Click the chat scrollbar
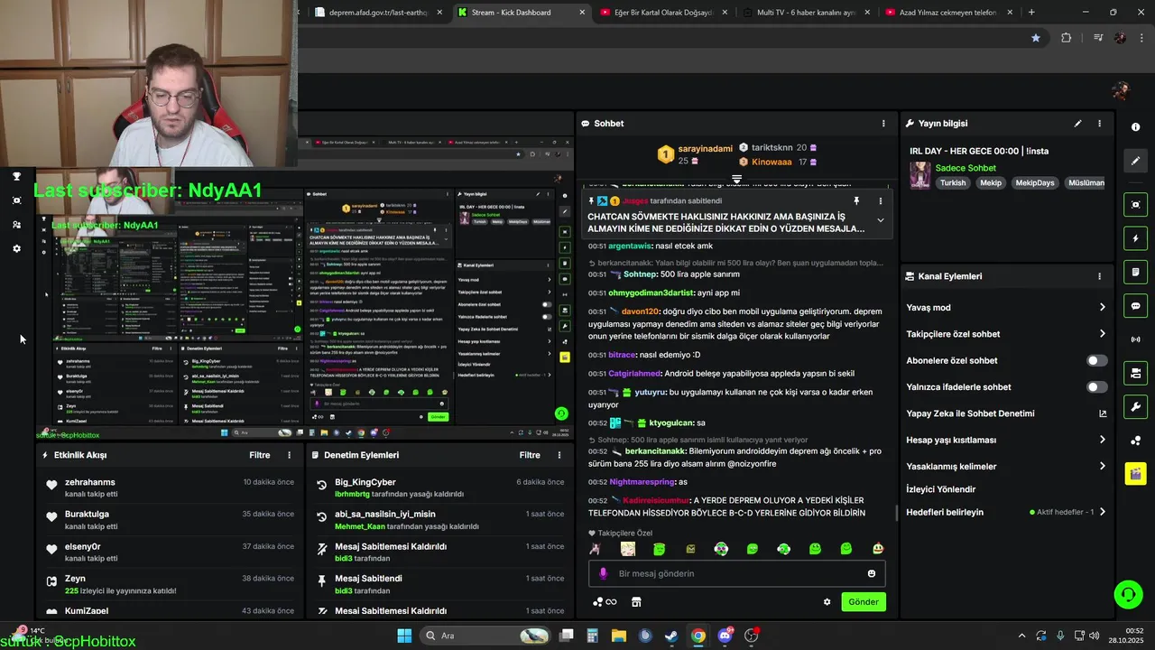1155x650 pixels. pos(895,512)
